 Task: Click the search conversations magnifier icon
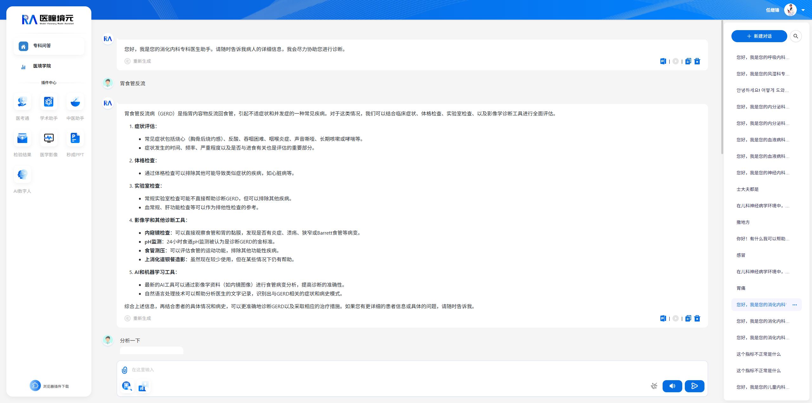pos(796,36)
